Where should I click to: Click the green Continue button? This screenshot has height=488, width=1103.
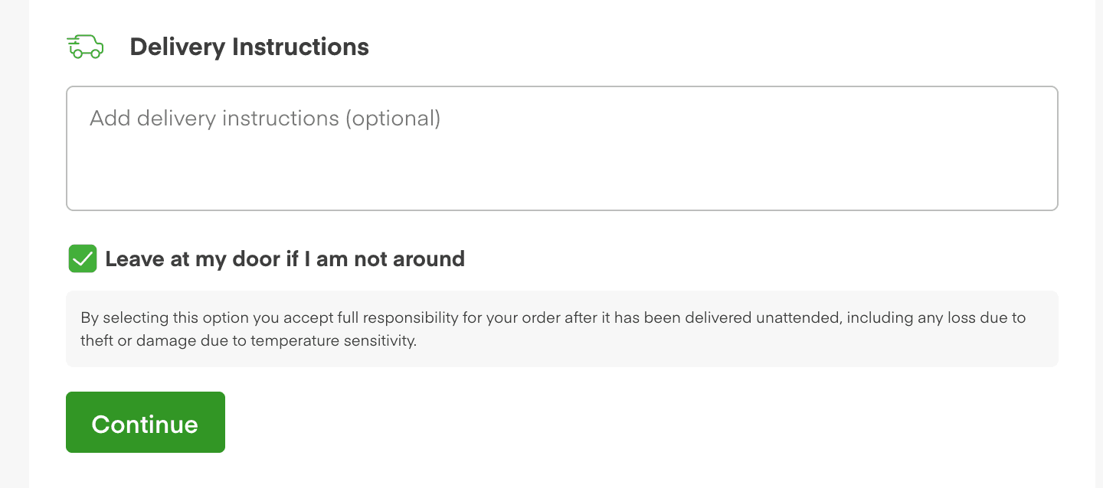tap(146, 422)
